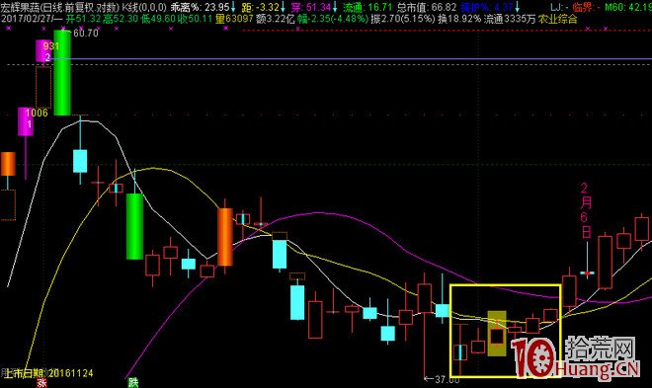Screen dimensions: 652x388
Task: Select the tall green candlestick near 60.70
Action: (62, 72)
